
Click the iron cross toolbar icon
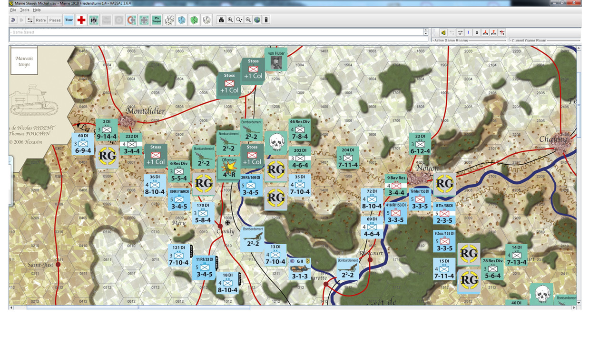pos(144,20)
